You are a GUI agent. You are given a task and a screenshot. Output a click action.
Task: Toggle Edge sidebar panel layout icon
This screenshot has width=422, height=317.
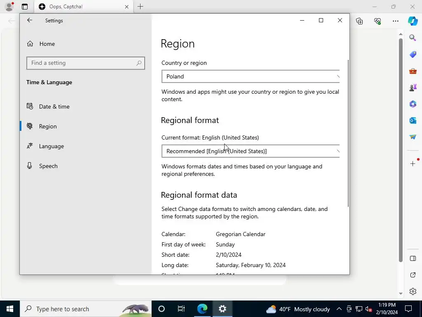[413, 258]
